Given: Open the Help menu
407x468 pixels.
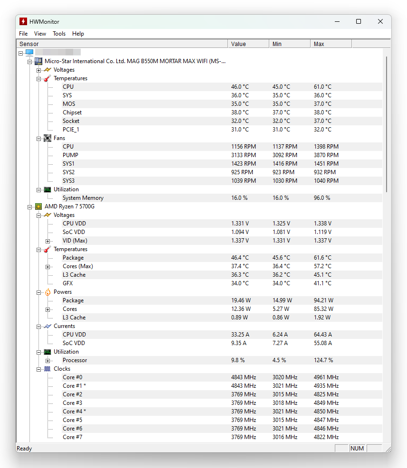Looking at the screenshot, I should (x=78, y=34).
